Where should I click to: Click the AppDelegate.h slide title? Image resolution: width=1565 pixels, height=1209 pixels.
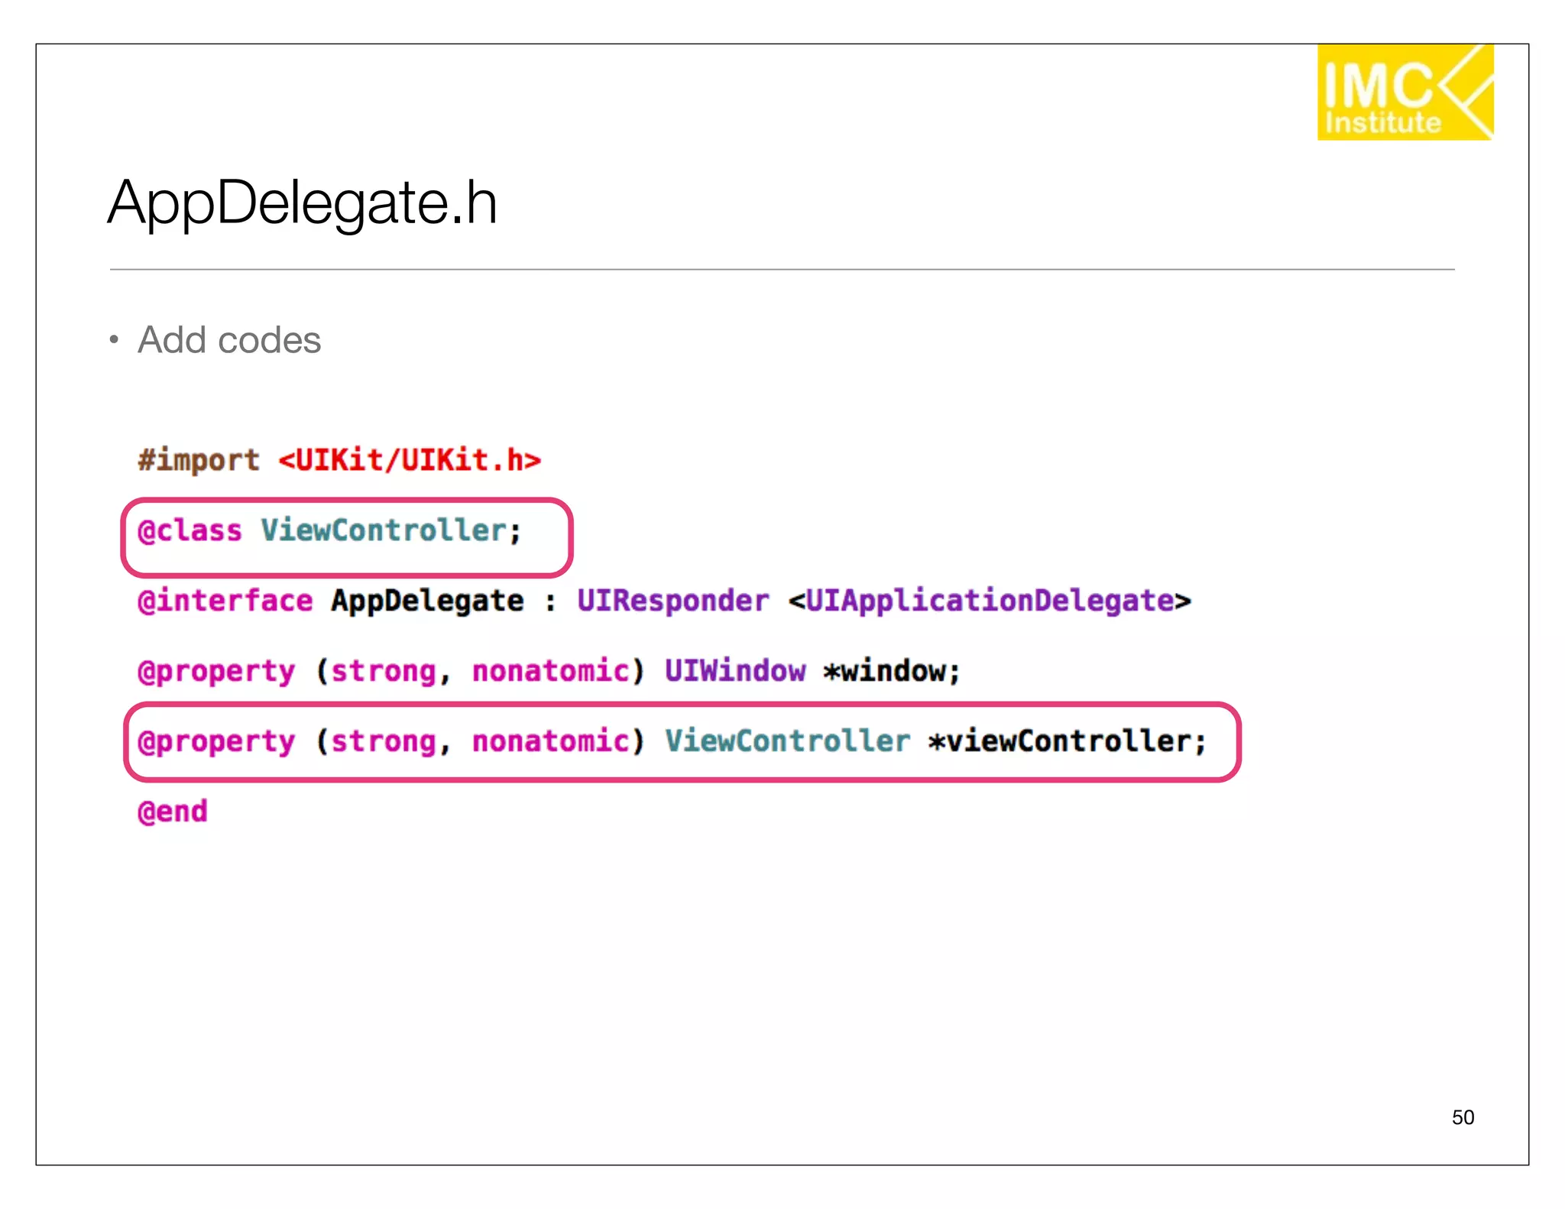tap(302, 203)
